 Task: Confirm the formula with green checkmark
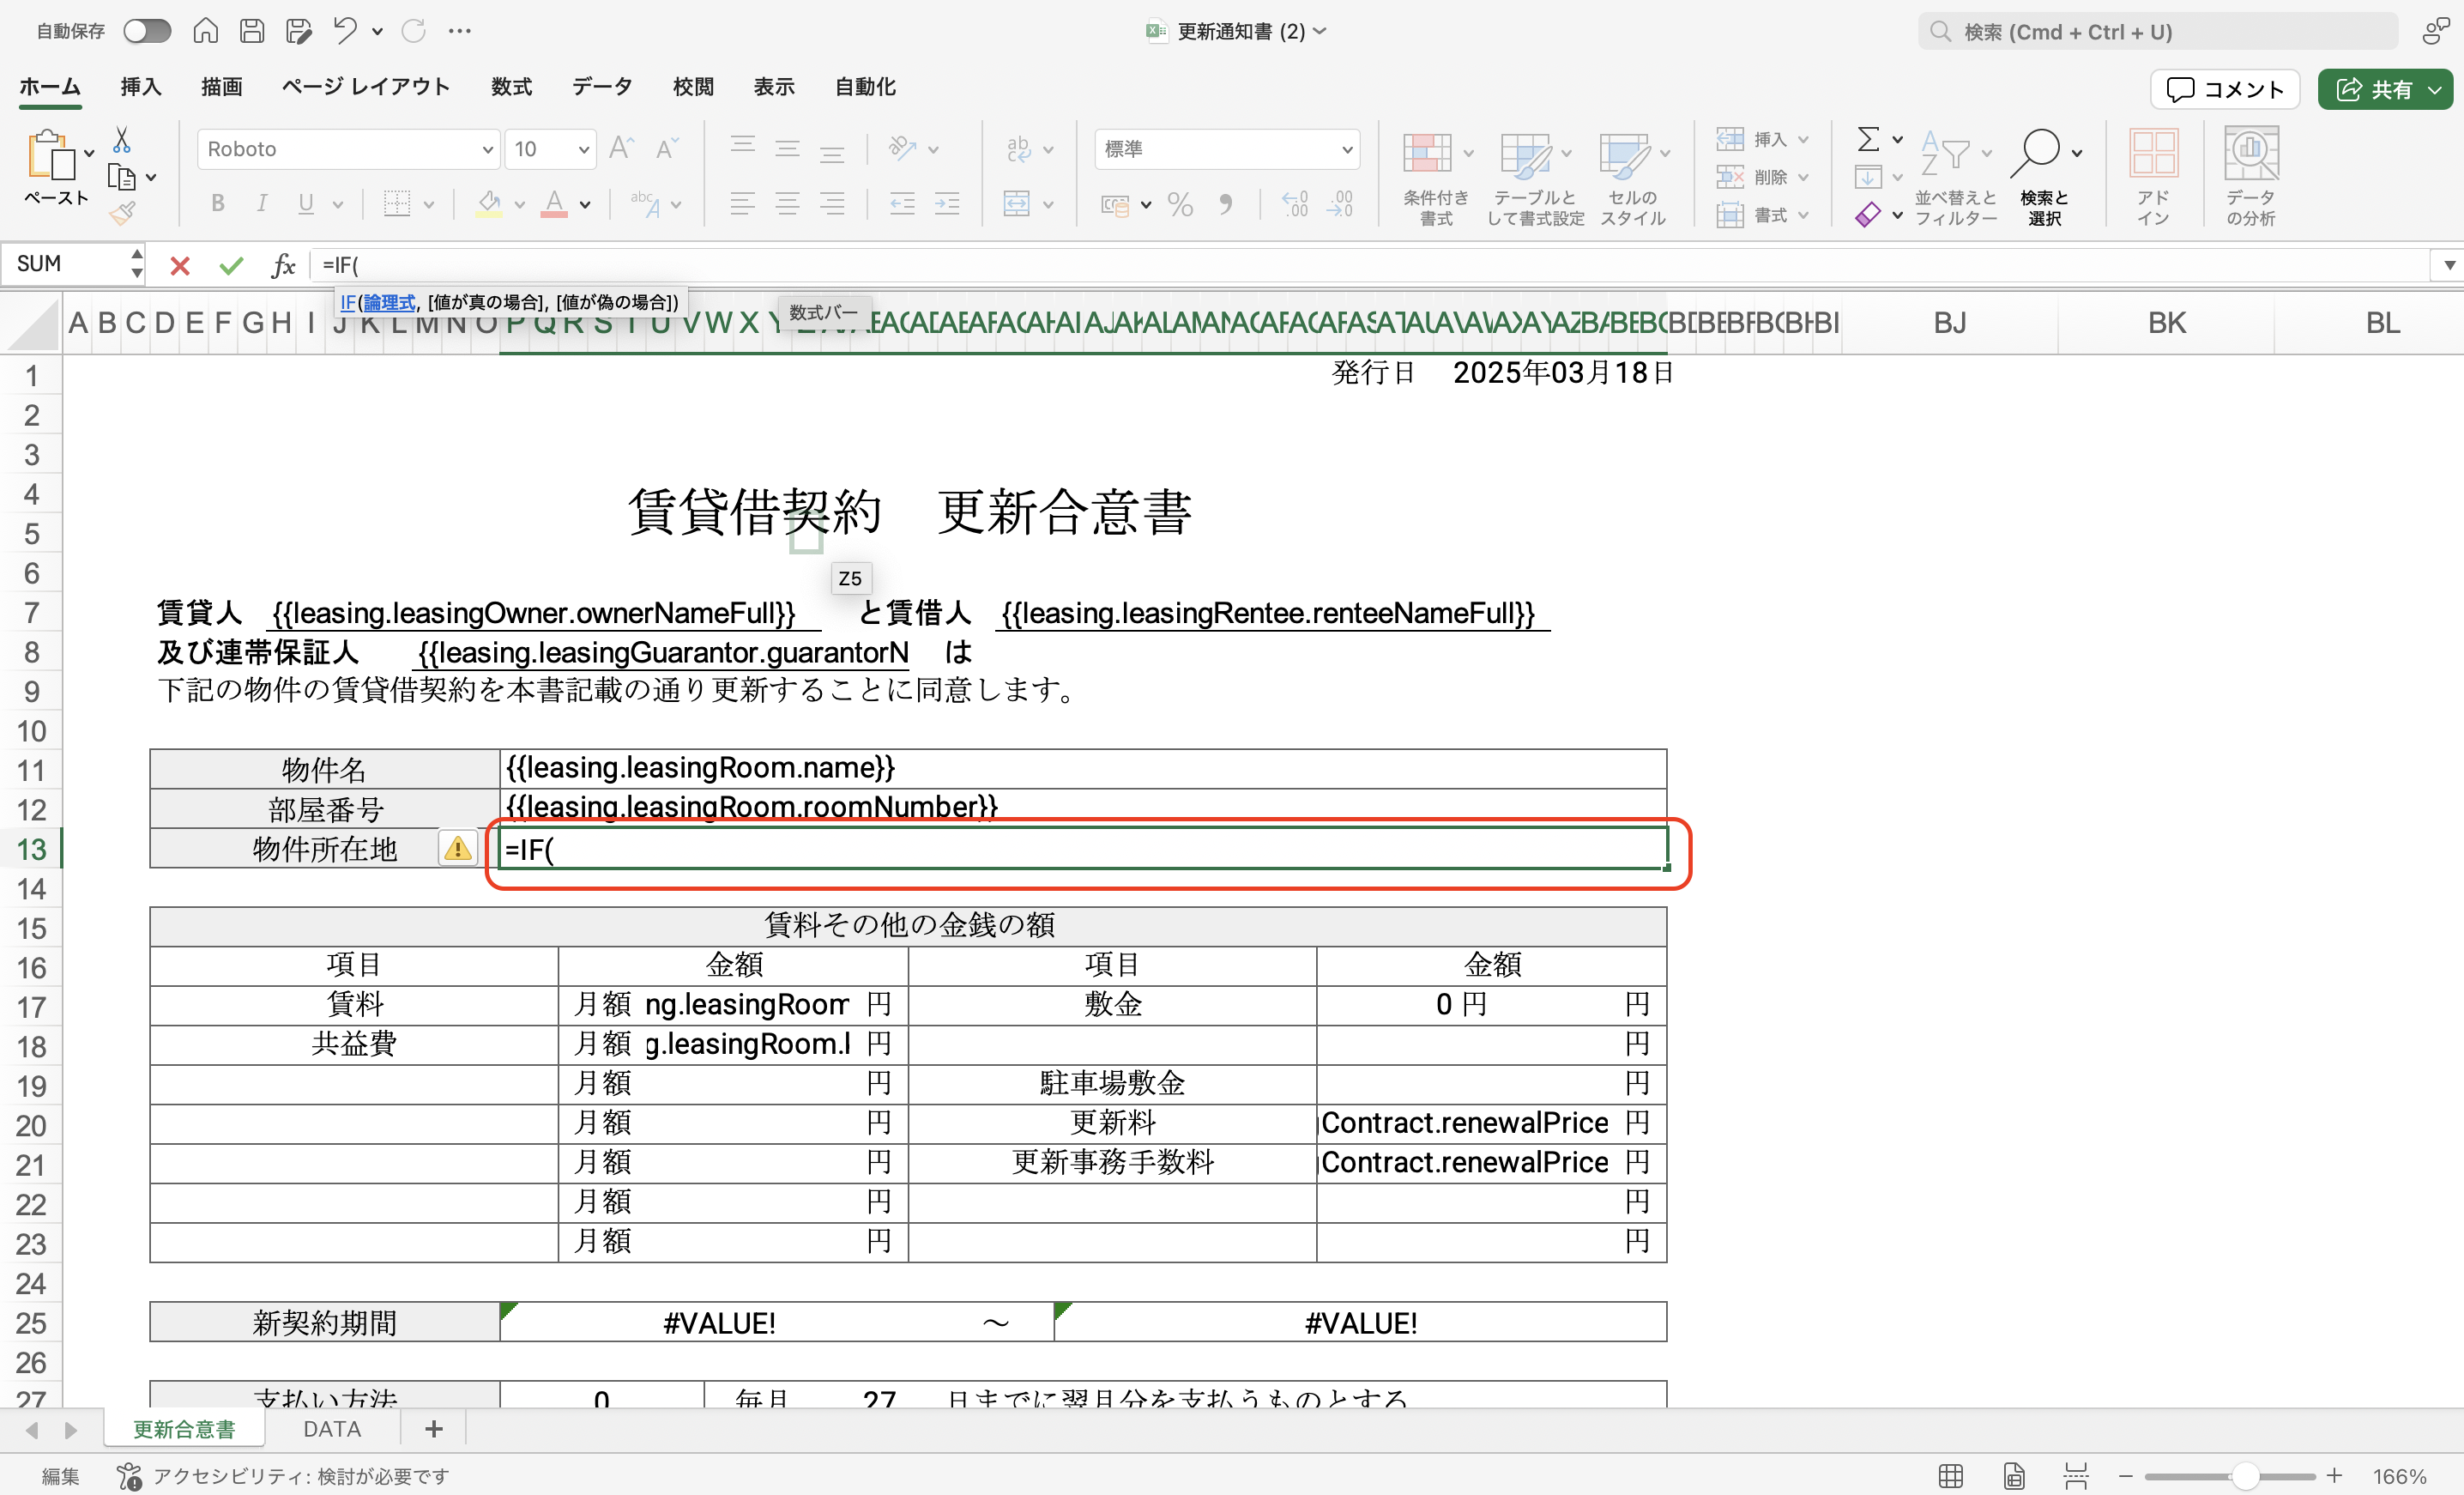pos(231,265)
